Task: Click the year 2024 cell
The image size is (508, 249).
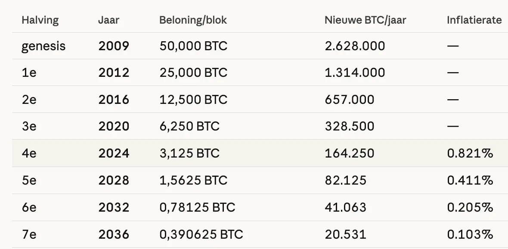Action: tap(114, 153)
